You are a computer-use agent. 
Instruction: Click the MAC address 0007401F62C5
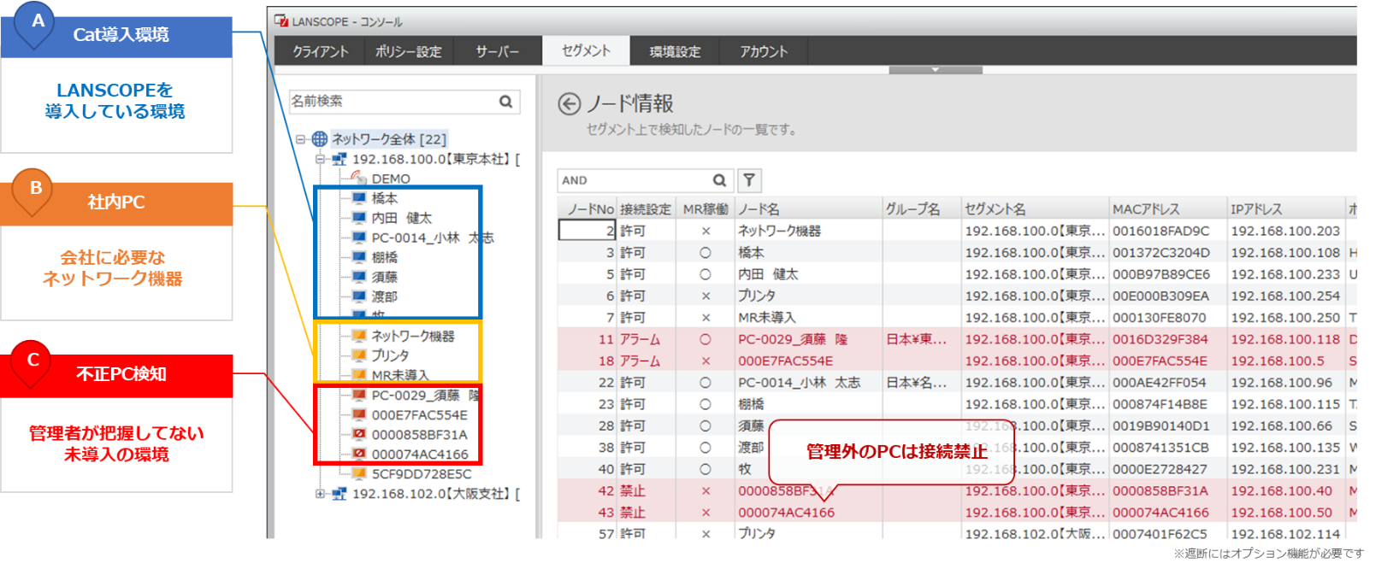(1160, 534)
